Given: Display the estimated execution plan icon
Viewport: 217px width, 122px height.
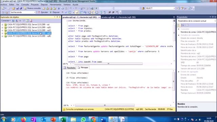Looking at the screenshot, I should (x=70, y=12).
